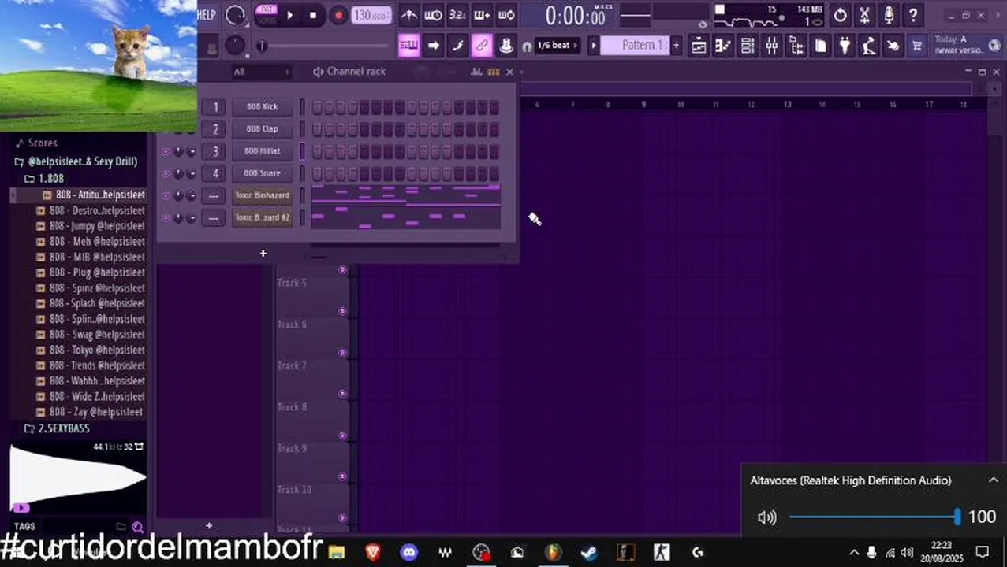Adjust the main volume knob
The image size is (1007, 567).
(x=235, y=15)
